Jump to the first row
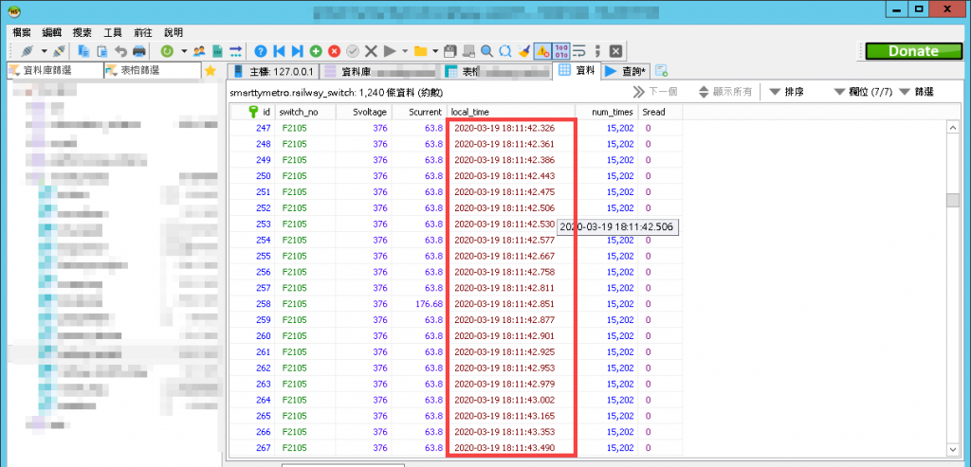971x467 pixels. pos(280,51)
